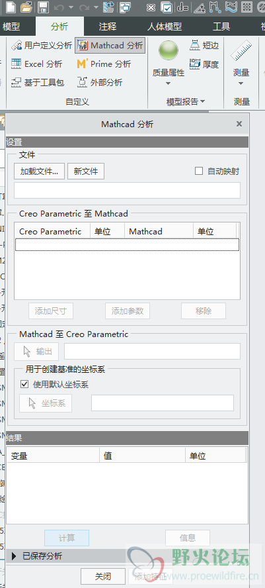Image resolution: width=265 pixels, height=588 pixels.
Task: Open the 注释 ribbon tab
Action: [x=108, y=26]
